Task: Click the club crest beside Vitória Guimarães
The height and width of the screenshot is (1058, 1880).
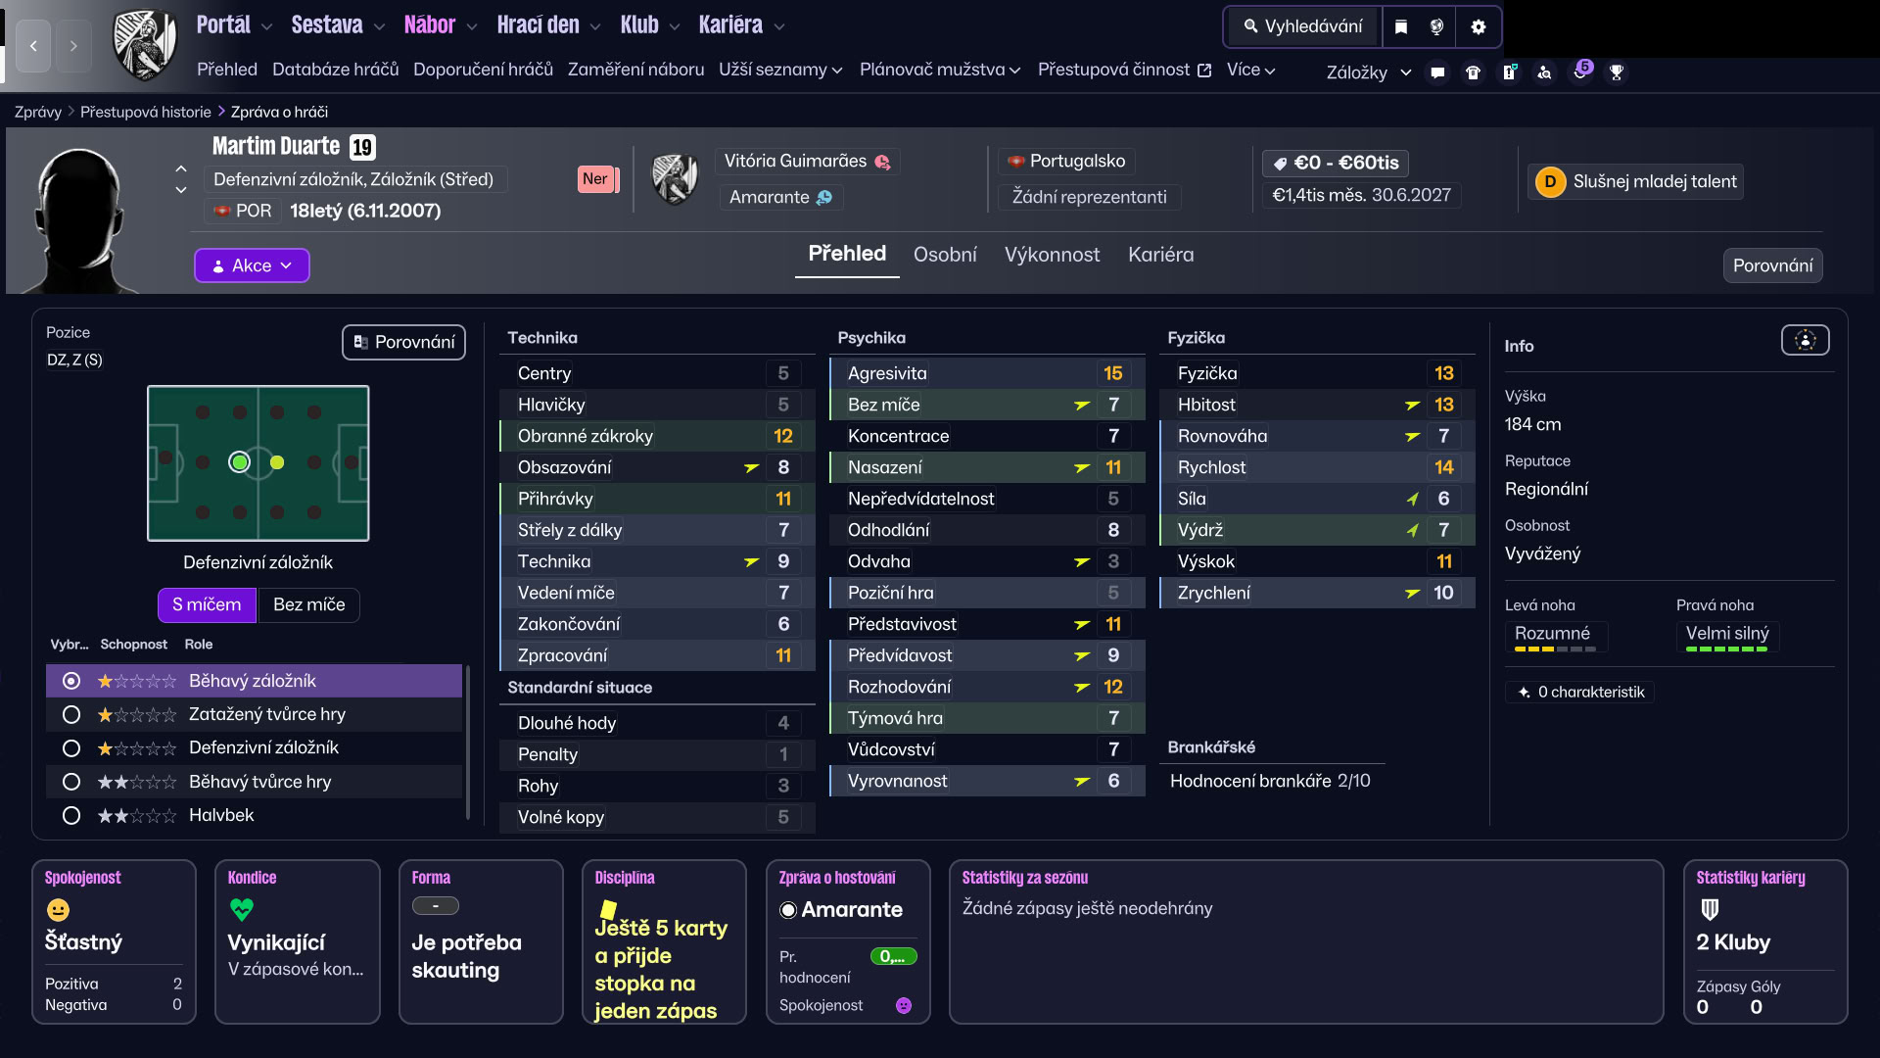Action: (675, 179)
